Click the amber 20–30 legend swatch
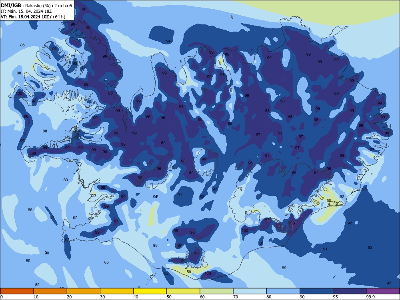The width and height of the screenshot is (400, 300). pyautogui.click(x=84, y=291)
